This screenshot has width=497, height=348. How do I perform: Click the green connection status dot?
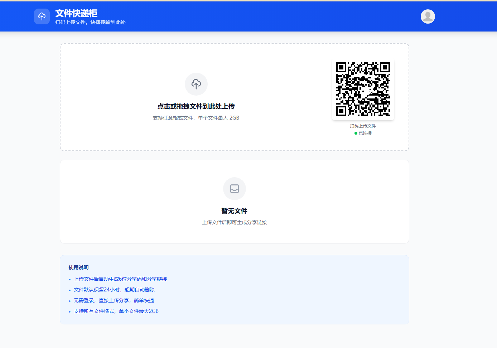[355, 133]
